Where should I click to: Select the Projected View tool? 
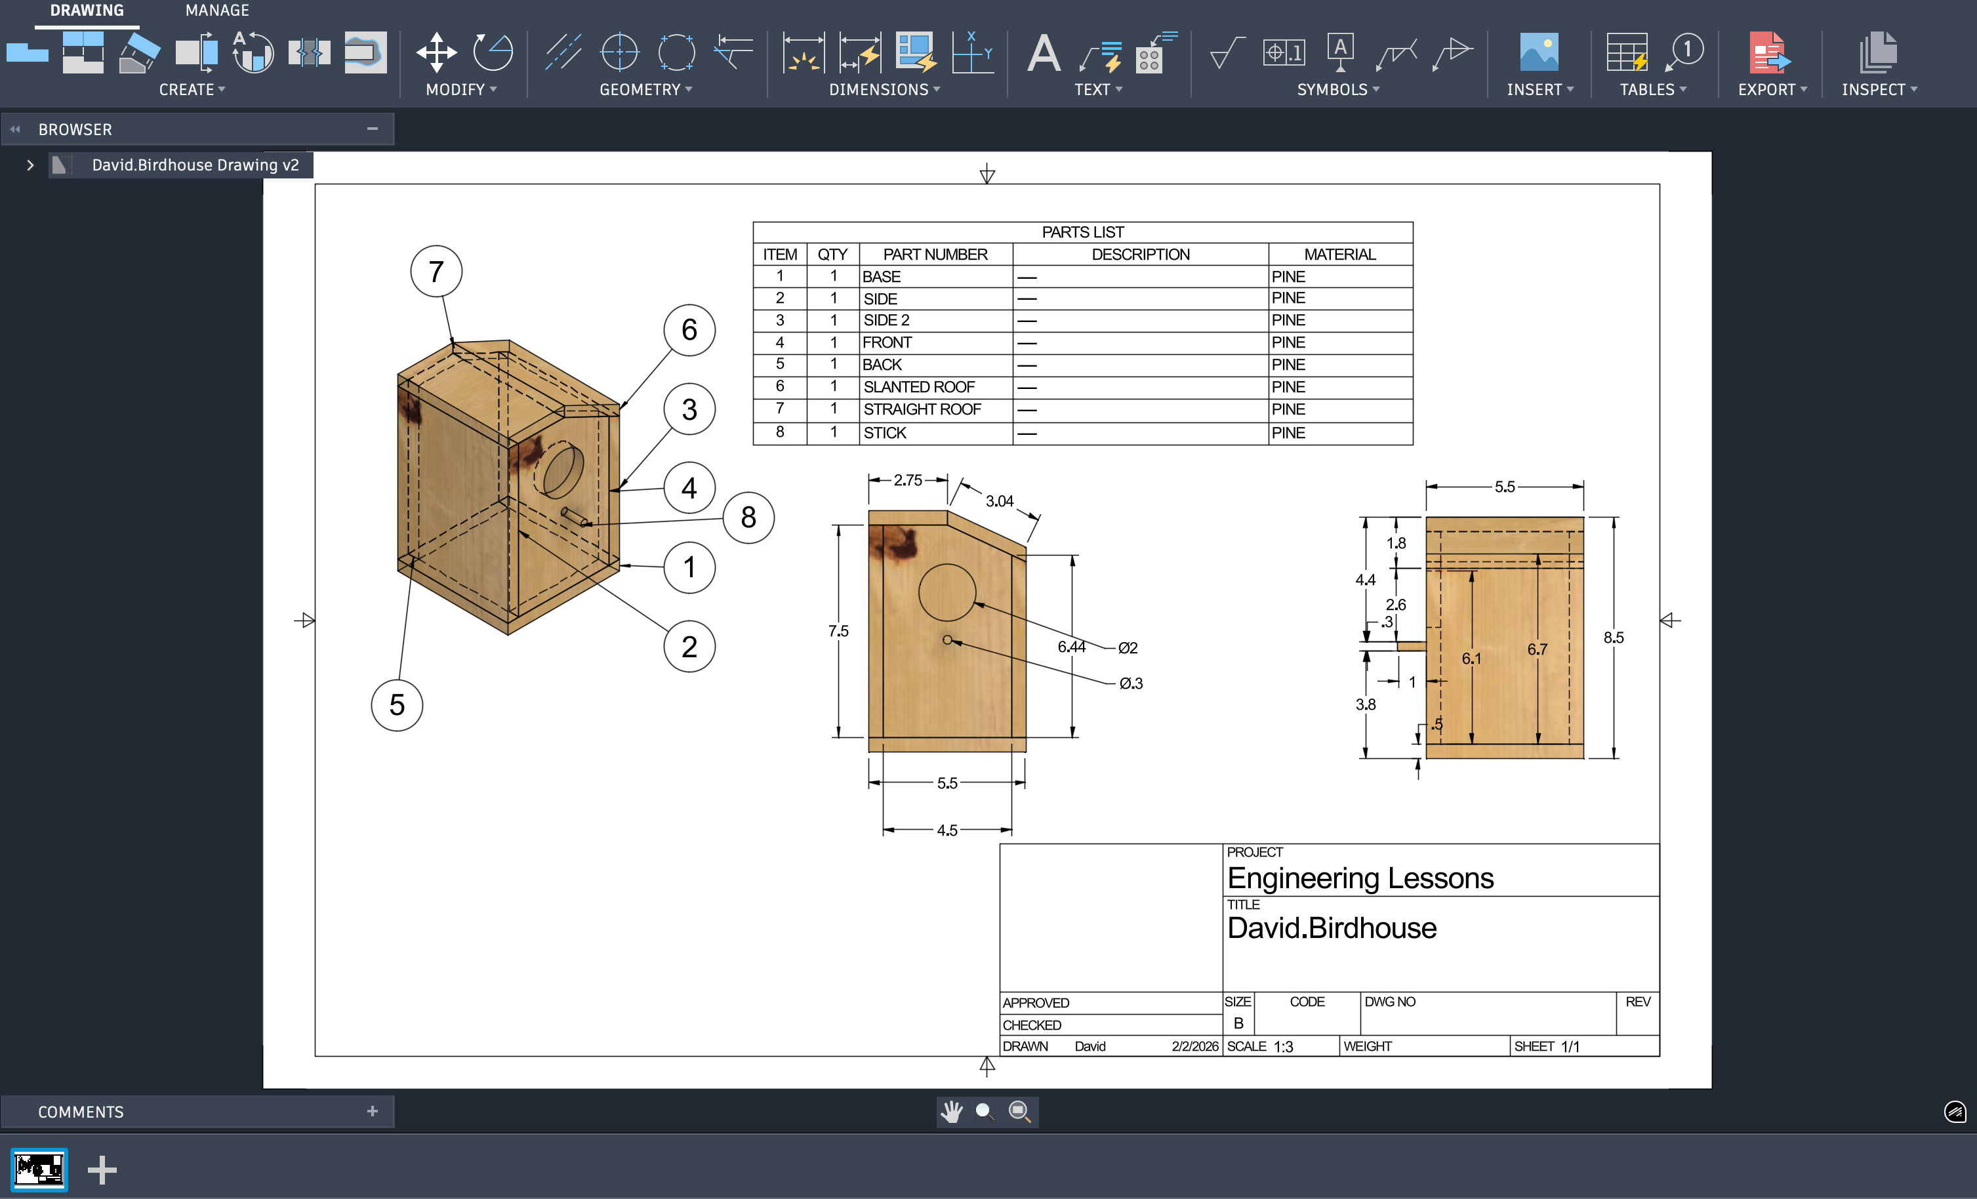[83, 53]
